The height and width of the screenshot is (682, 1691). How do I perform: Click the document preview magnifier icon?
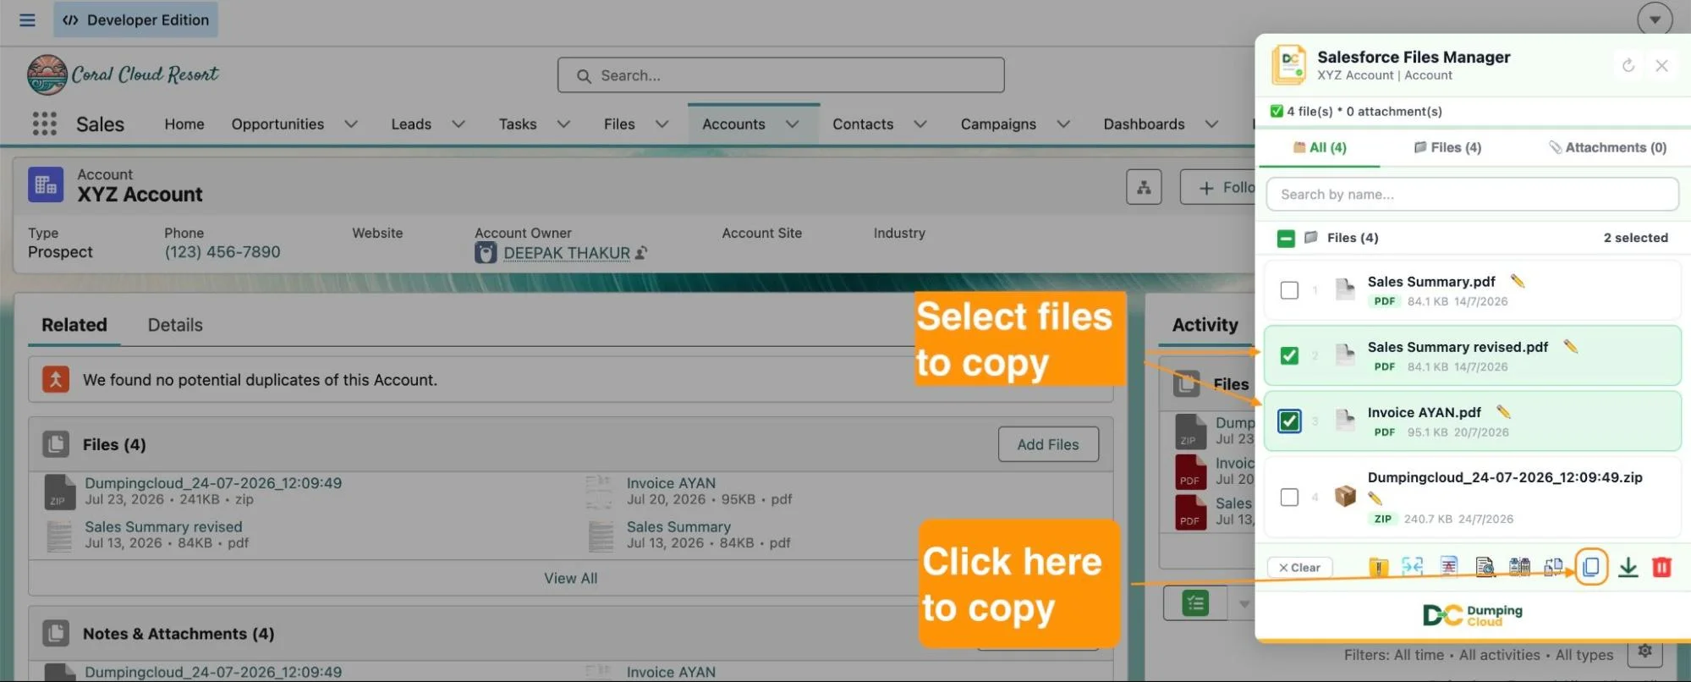pyautogui.click(x=1485, y=567)
